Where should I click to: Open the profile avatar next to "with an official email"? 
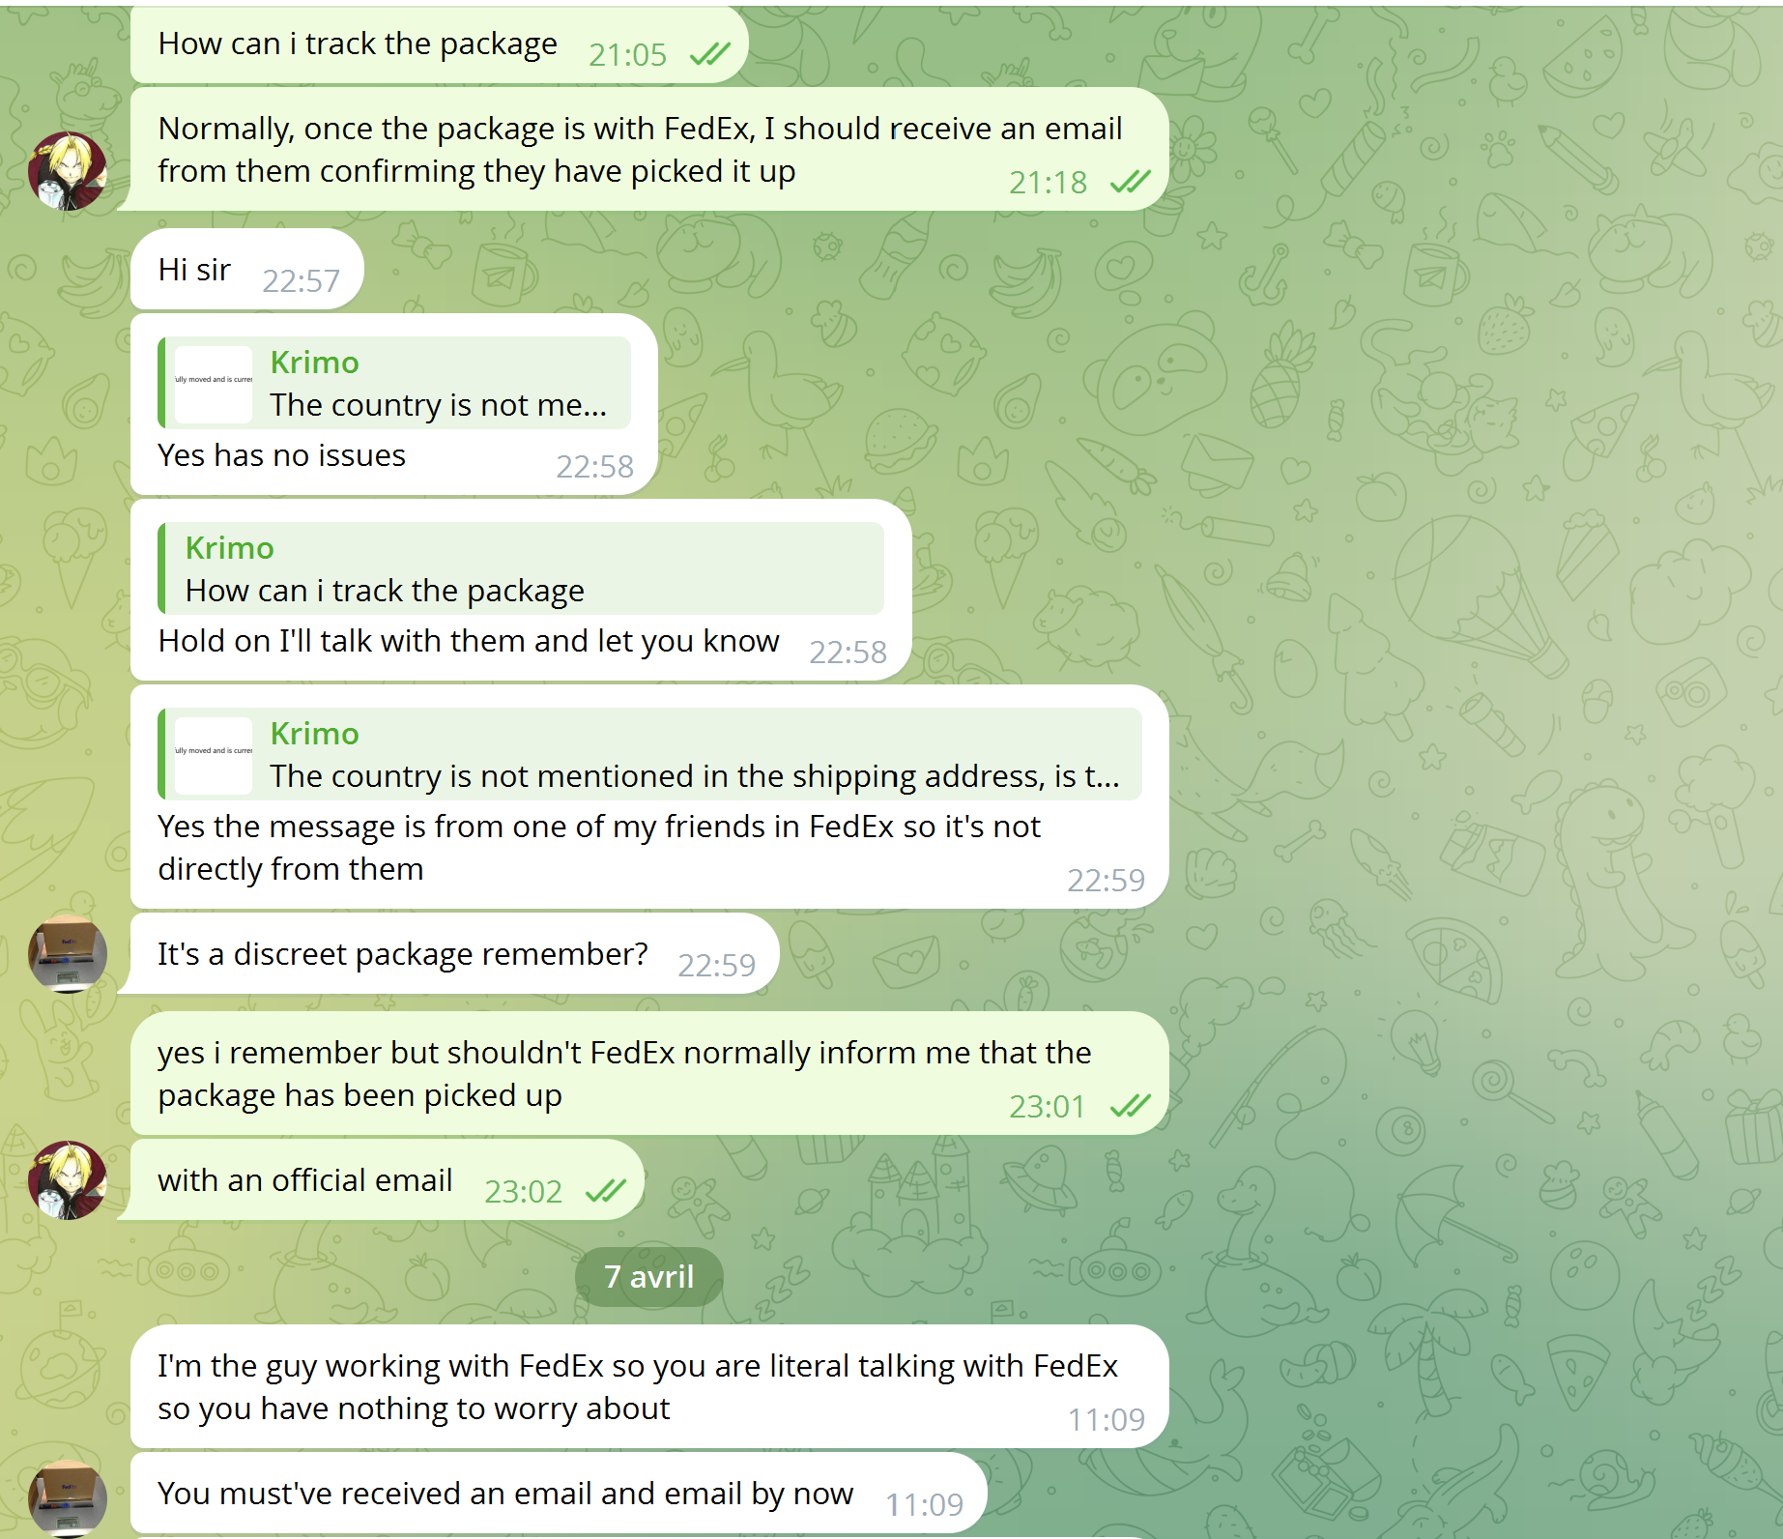click(x=67, y=1179)
